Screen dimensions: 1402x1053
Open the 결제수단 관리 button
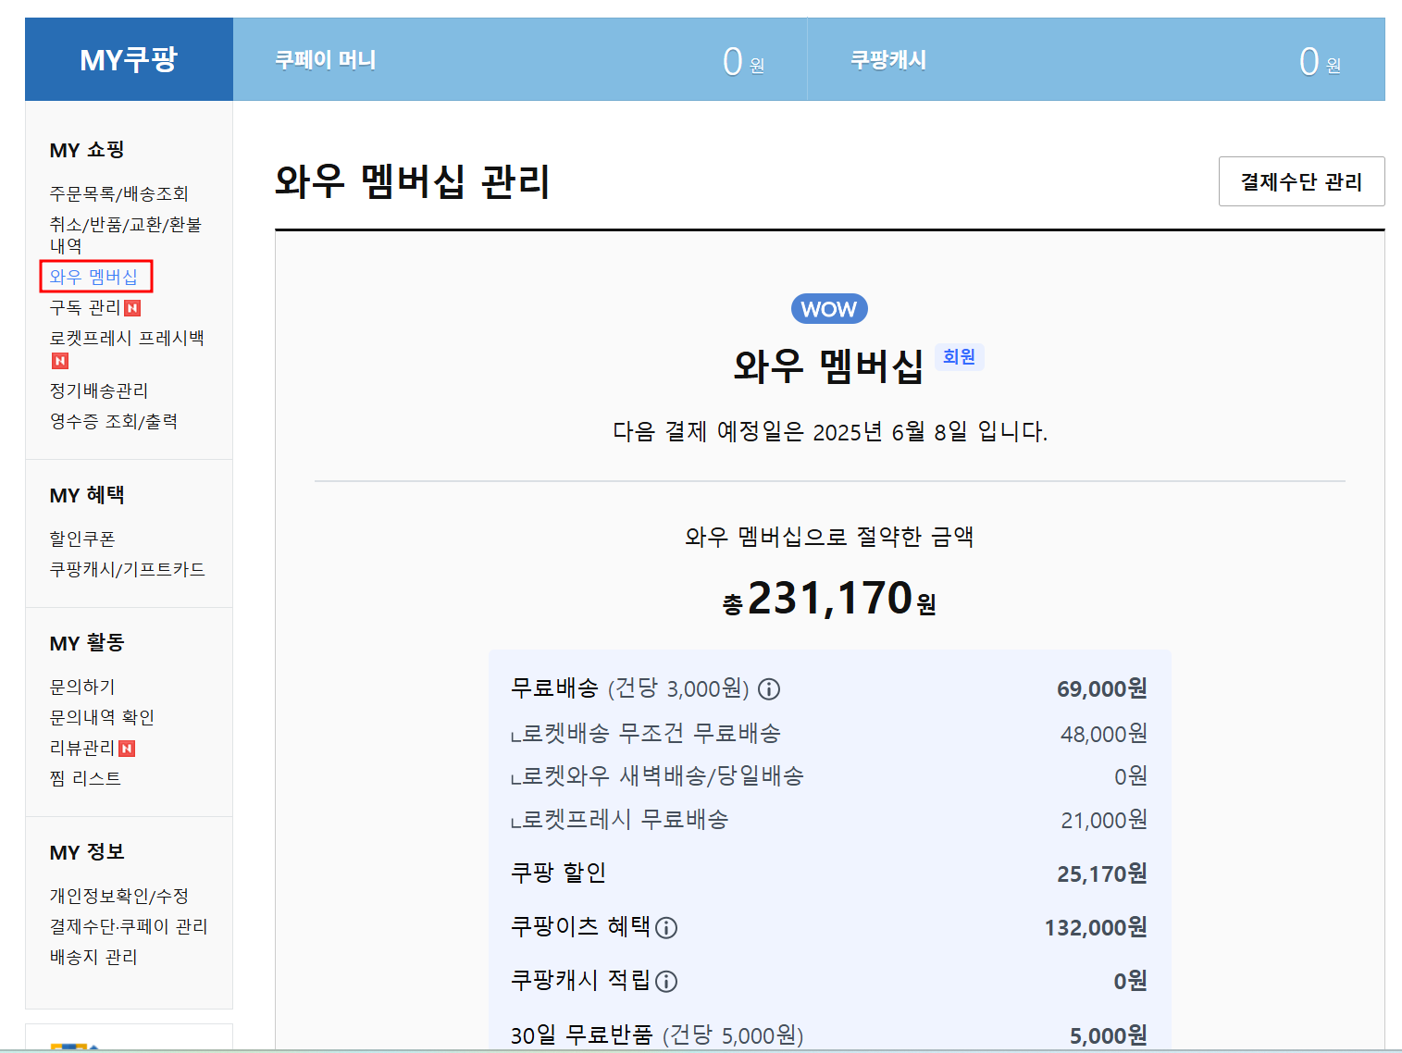pos(1301,181)
